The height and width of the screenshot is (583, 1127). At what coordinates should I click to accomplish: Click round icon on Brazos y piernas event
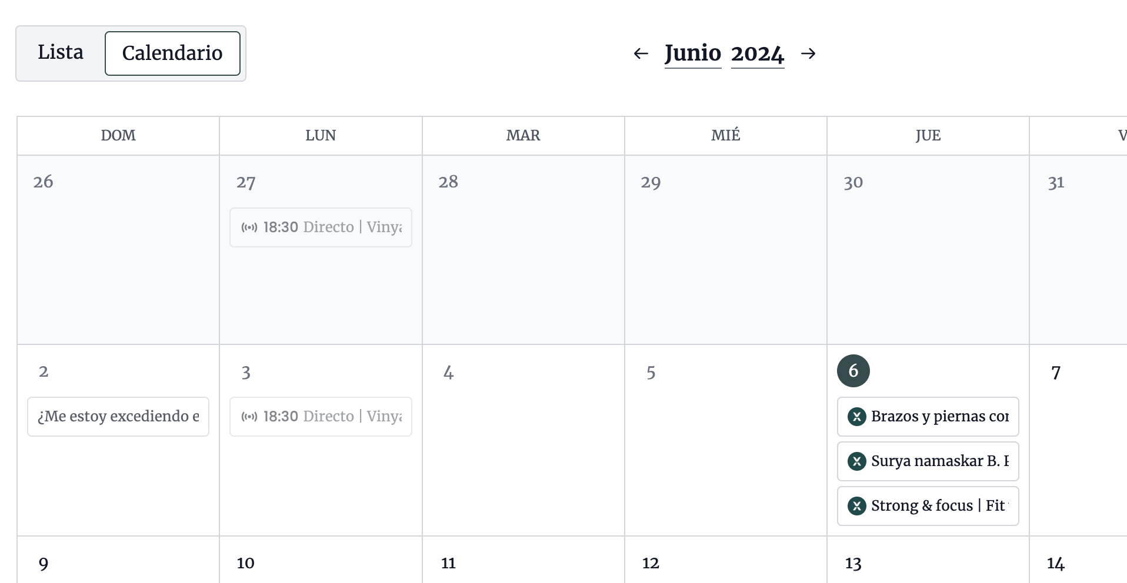coord(856,417)
